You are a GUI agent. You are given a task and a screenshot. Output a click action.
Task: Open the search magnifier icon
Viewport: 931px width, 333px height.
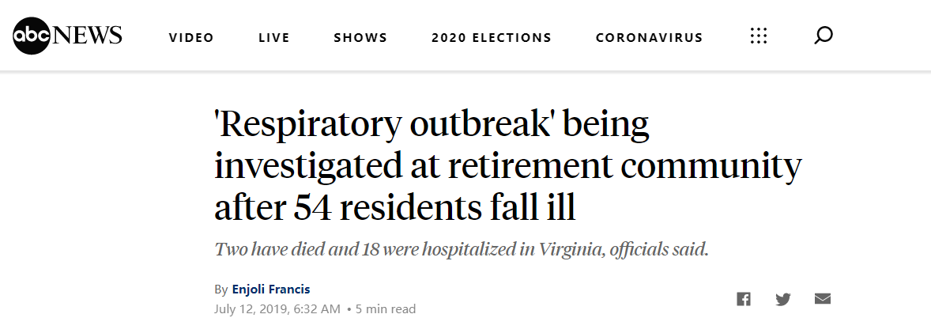click(823, 36)
